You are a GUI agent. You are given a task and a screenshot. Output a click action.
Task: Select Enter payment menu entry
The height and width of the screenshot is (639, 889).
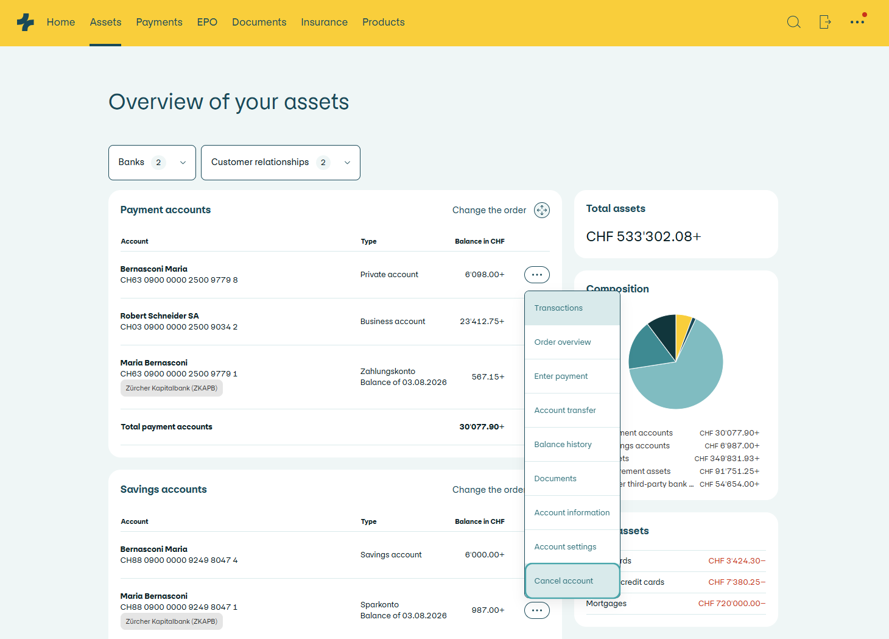click(x=572, y=376)
